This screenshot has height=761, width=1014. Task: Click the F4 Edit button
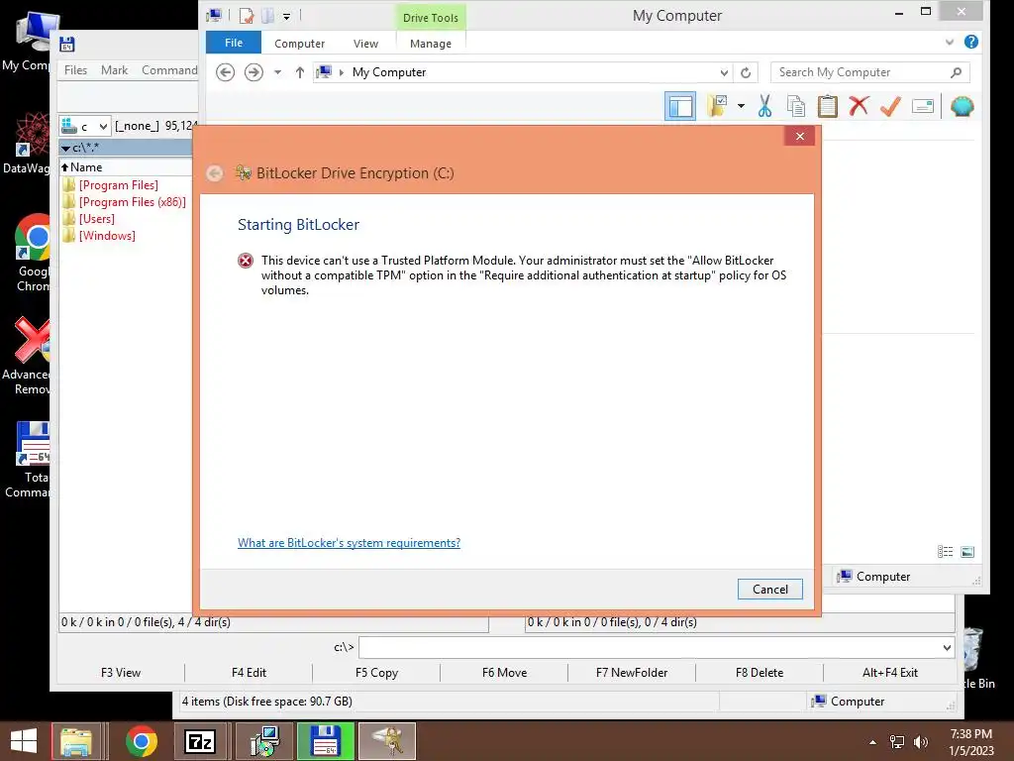coord(249,673)
